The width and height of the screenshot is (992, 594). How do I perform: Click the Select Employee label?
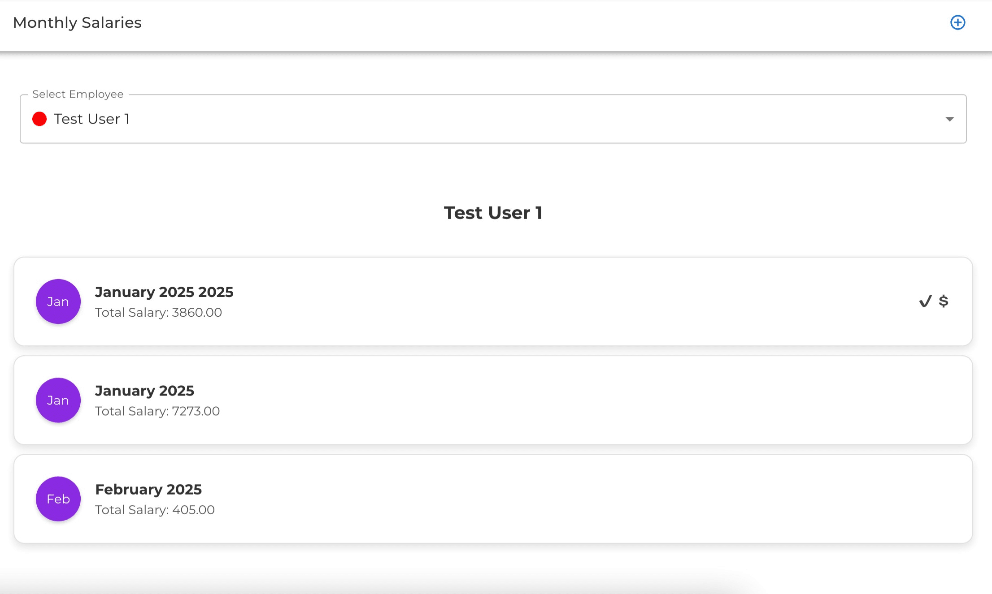(78, 94)
